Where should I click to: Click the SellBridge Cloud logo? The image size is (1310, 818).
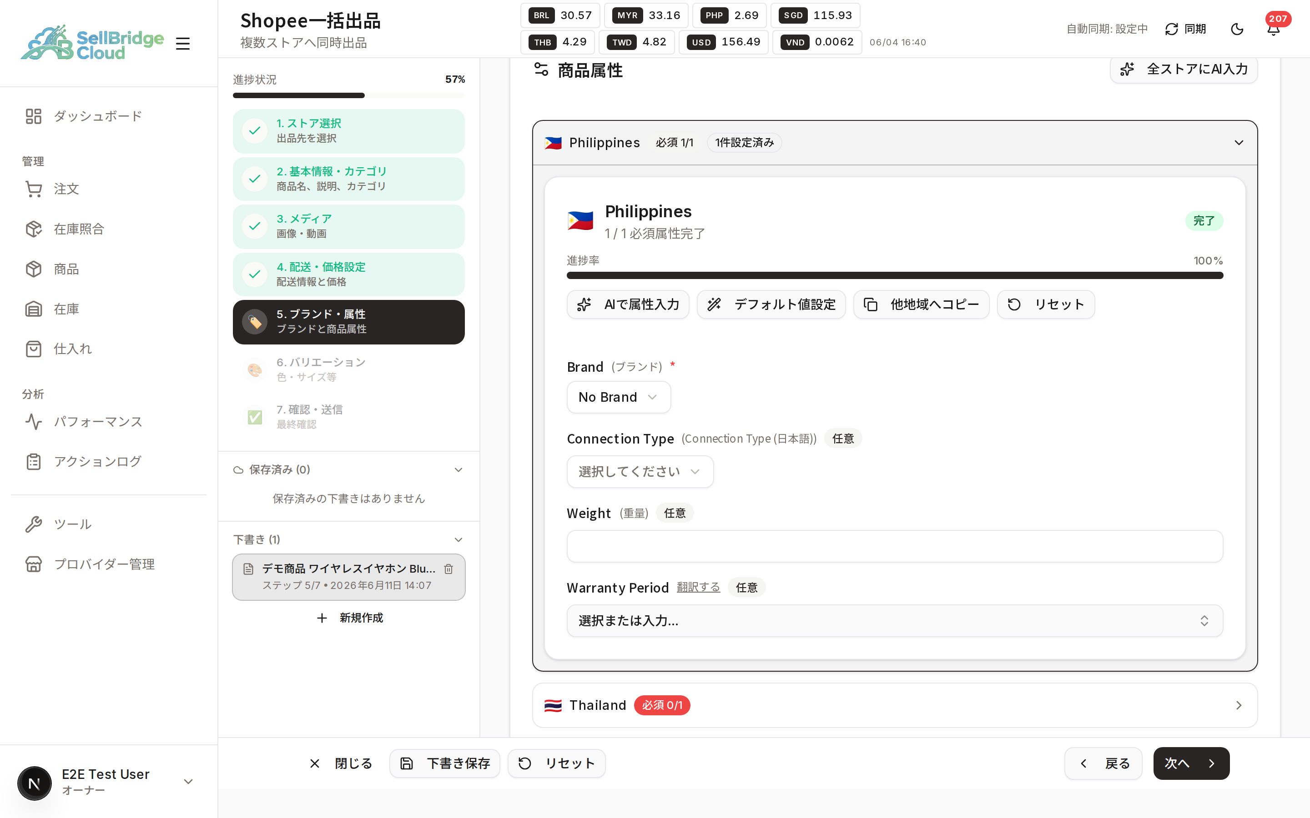point(92,42)
